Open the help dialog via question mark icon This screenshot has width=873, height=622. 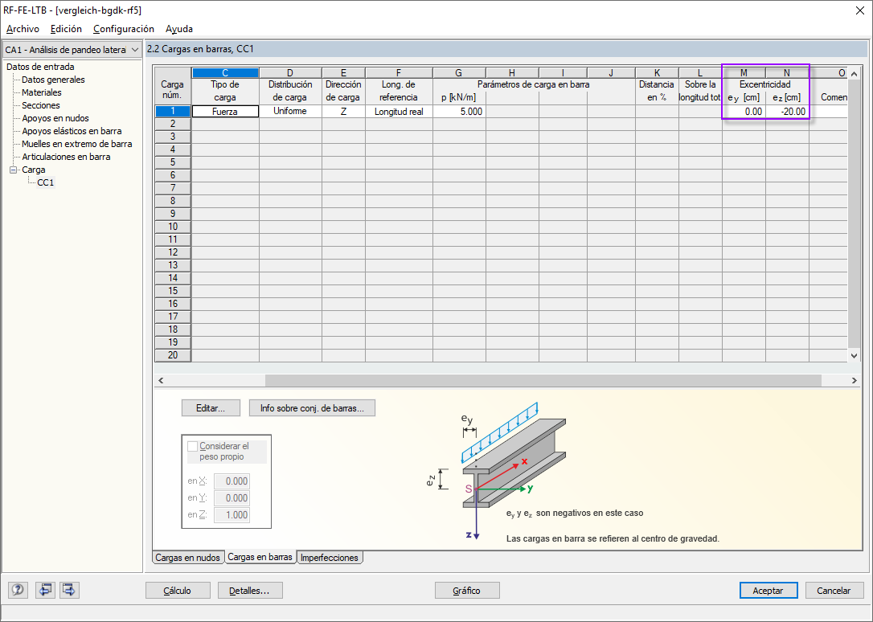click(x=17, y=590)
